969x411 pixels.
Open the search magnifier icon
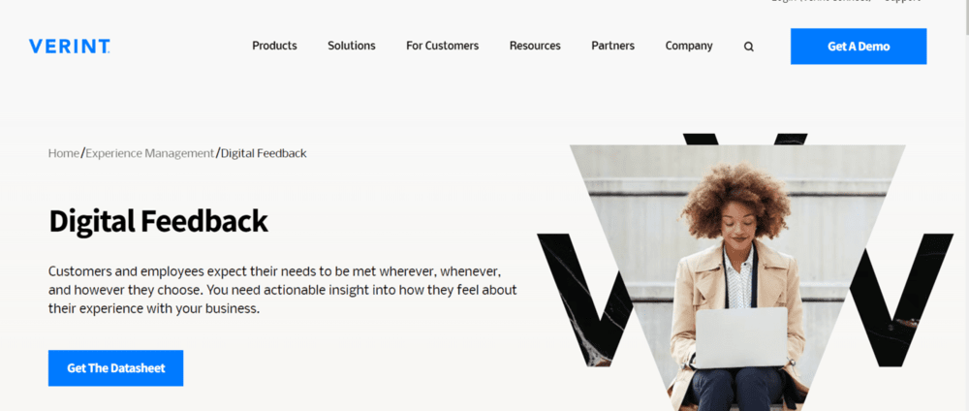(748, 47)
